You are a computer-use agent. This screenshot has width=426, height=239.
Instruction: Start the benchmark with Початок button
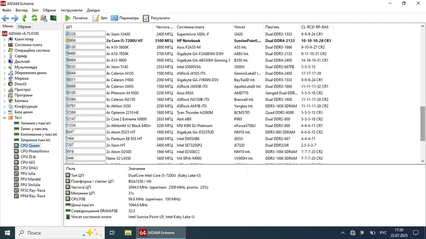click(76, 18)
